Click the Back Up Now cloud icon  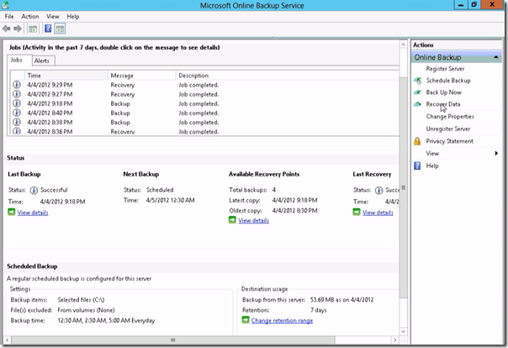point(418,92)
